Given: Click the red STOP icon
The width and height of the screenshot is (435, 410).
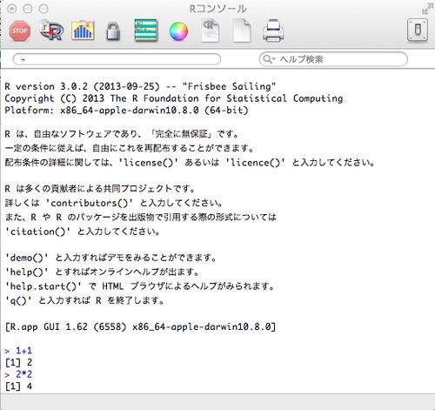Looking at the screenshot, I should (20, 30).
